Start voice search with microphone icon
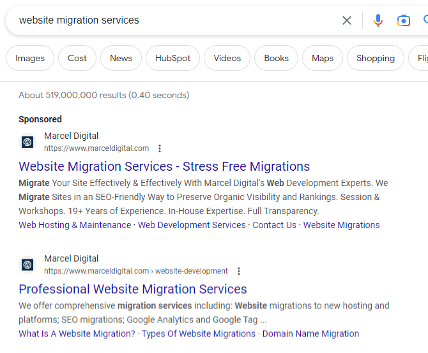This screenshot has height=353, width=428. [x=378, y=20]
